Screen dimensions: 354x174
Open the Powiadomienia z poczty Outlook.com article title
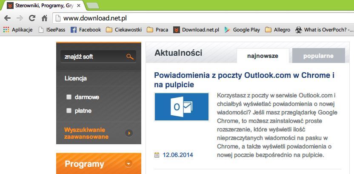(244, 80)
